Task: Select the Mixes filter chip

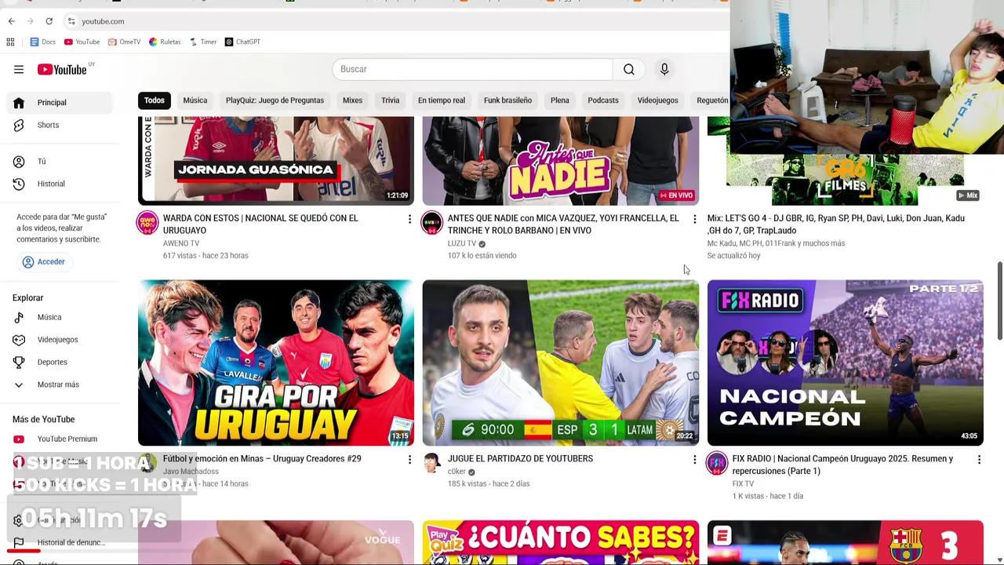Action: (352, 100)
